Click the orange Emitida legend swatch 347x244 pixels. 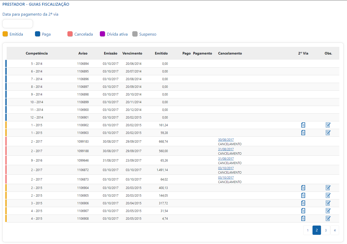click(5, 34)
